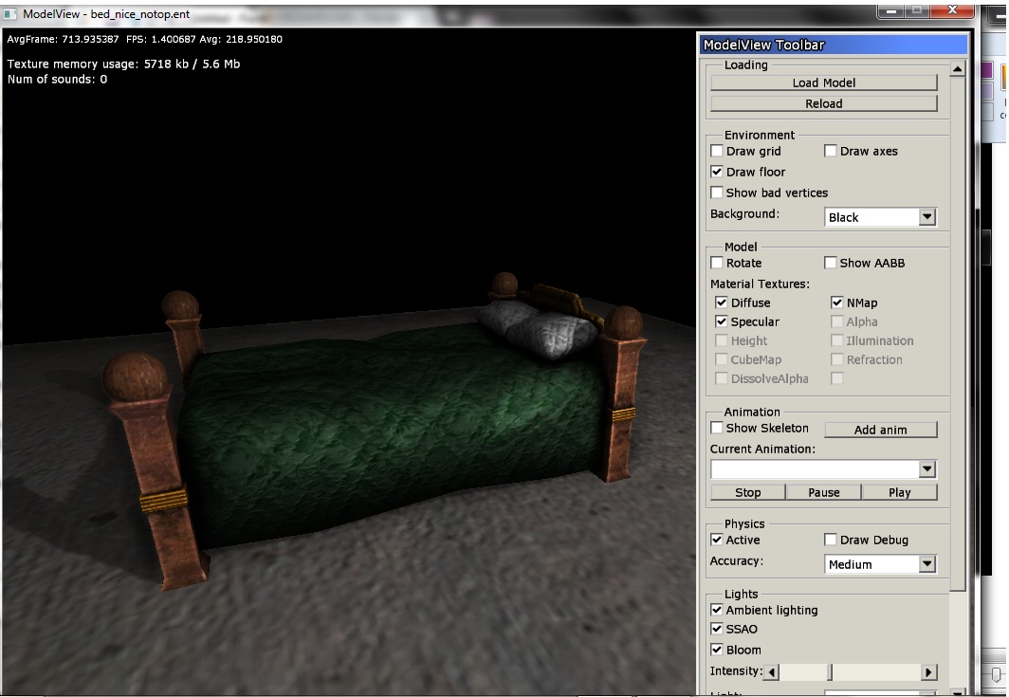Pause the current animation

823,492
